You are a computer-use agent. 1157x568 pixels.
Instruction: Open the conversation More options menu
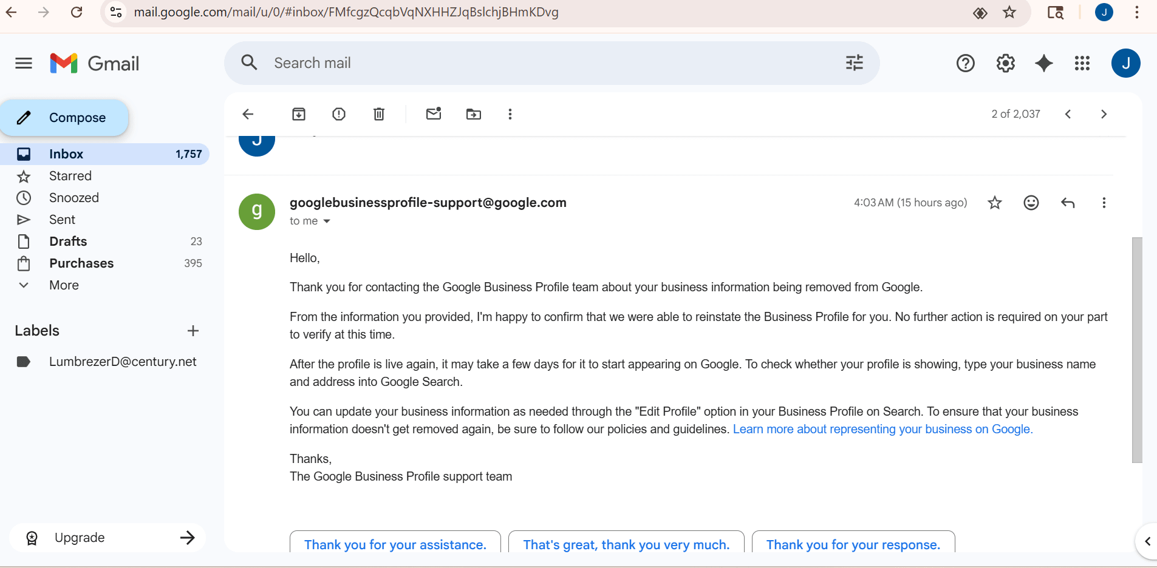tap(510, 114)
